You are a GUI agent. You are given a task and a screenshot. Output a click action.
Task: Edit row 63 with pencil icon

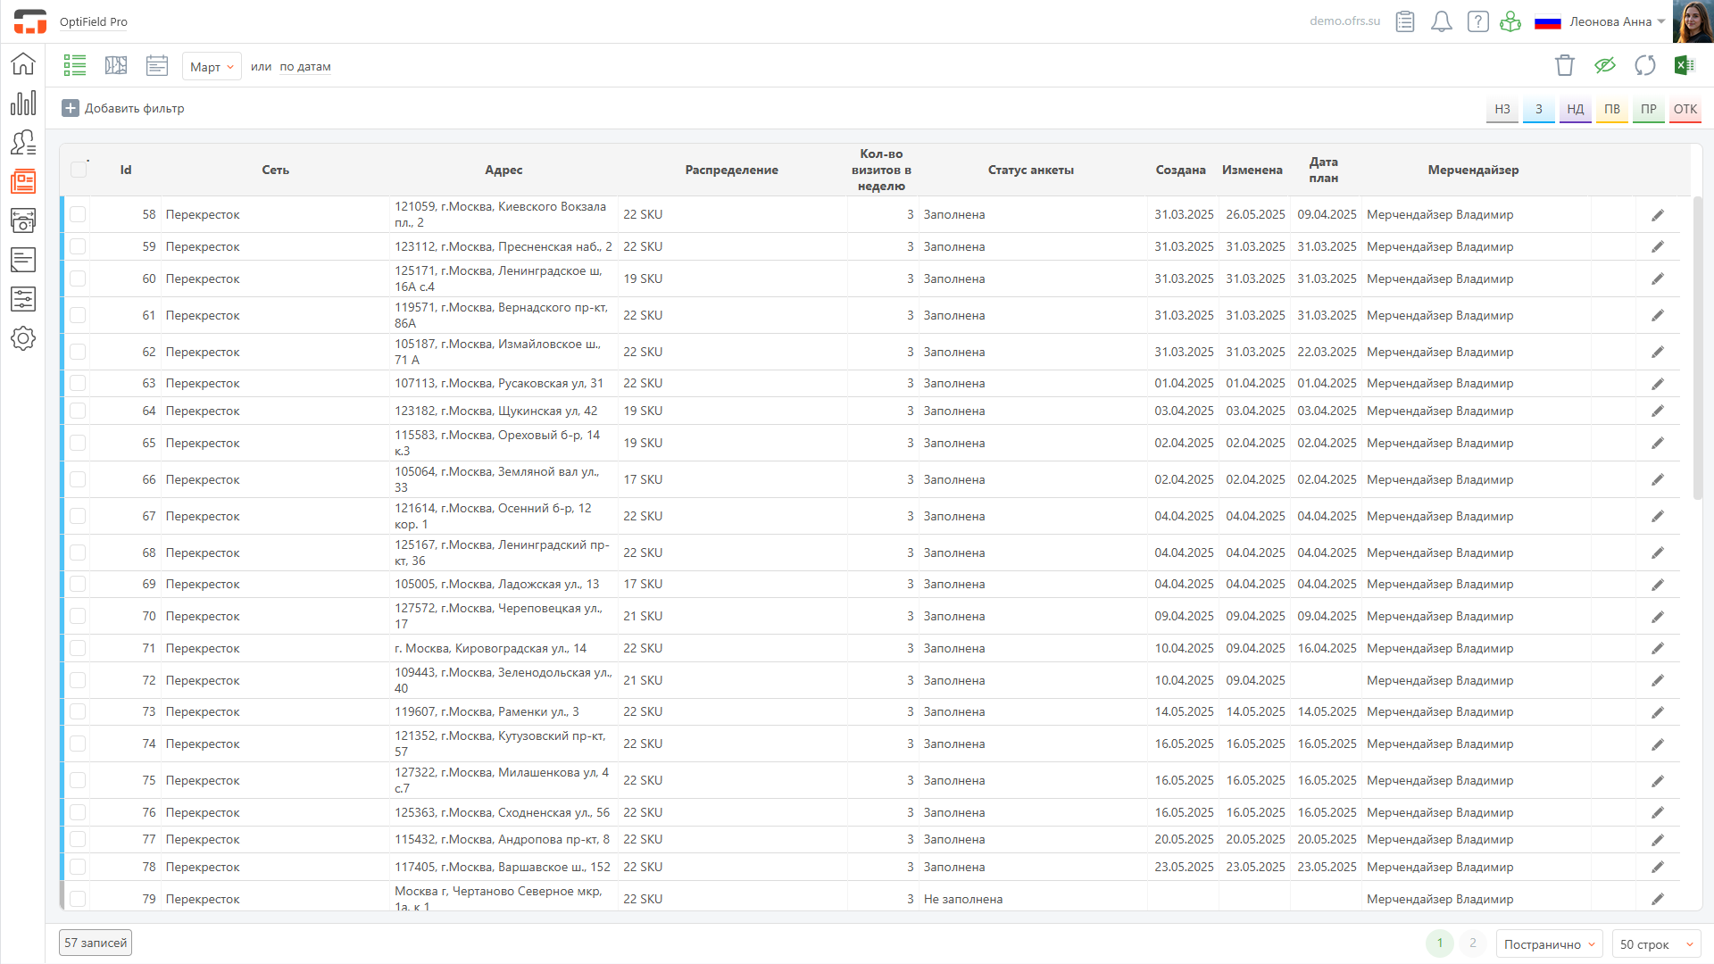1657,384
